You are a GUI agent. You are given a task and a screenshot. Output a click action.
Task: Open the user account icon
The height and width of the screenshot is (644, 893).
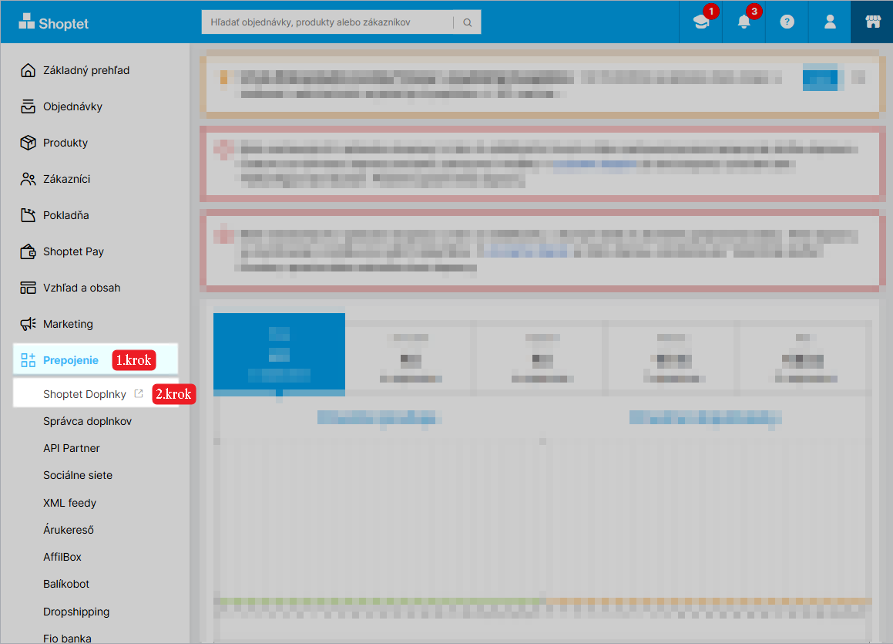[x=830, y=22]
